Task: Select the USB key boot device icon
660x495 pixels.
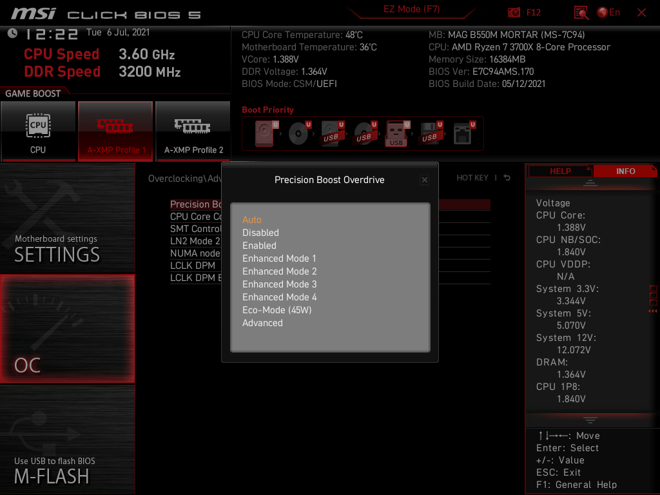Action: (x=397, y=133)
